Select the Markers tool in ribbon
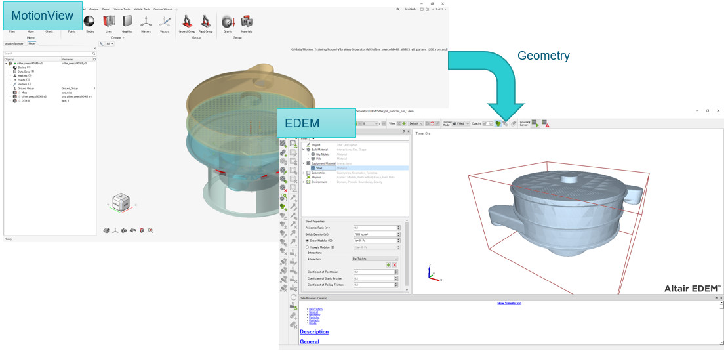The width and height of the screenshot is (728, 353). click(146, 22)
